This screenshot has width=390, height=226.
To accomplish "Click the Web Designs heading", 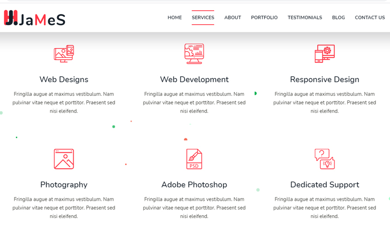I will pos(64,79).
